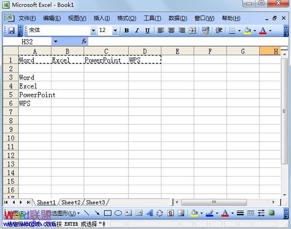Select the Vertical Text Box tool
The height and width of the screenshot is (229, 291).
click(x=139, y=213)
